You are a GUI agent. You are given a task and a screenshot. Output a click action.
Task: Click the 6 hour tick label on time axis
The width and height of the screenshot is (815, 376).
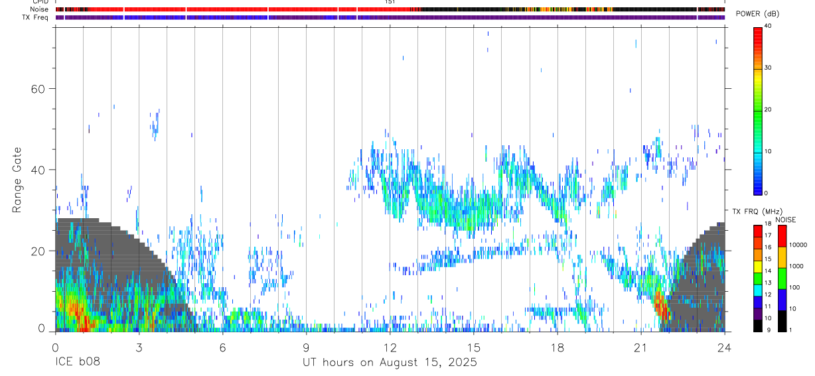(222, 347)
